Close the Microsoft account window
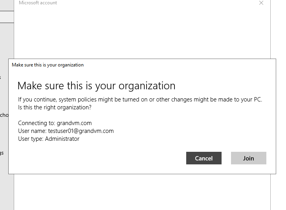Image resolution: width=286 pixels, height=210 pixels. click(x=261, y=3)
